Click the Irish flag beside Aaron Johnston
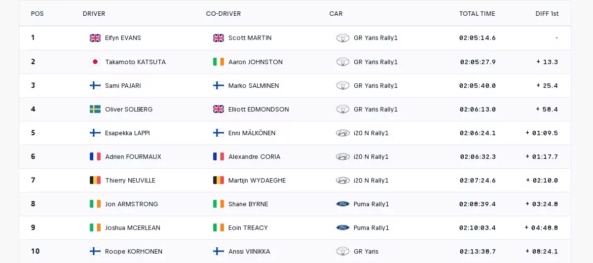The height and width of the screenshot is (263, 593). tap(219, 62)
